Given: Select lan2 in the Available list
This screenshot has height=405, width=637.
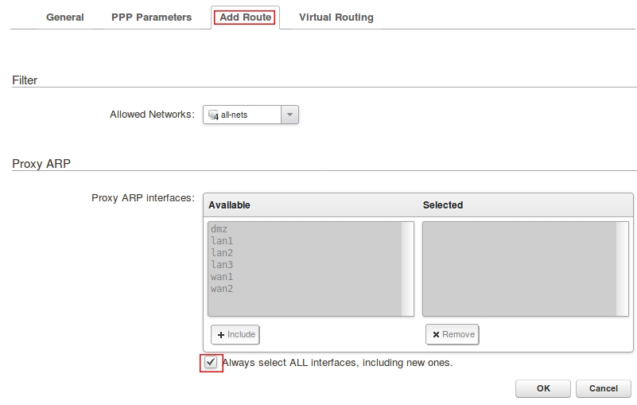Looking at the screenshot, I should (x=222, y=253).
